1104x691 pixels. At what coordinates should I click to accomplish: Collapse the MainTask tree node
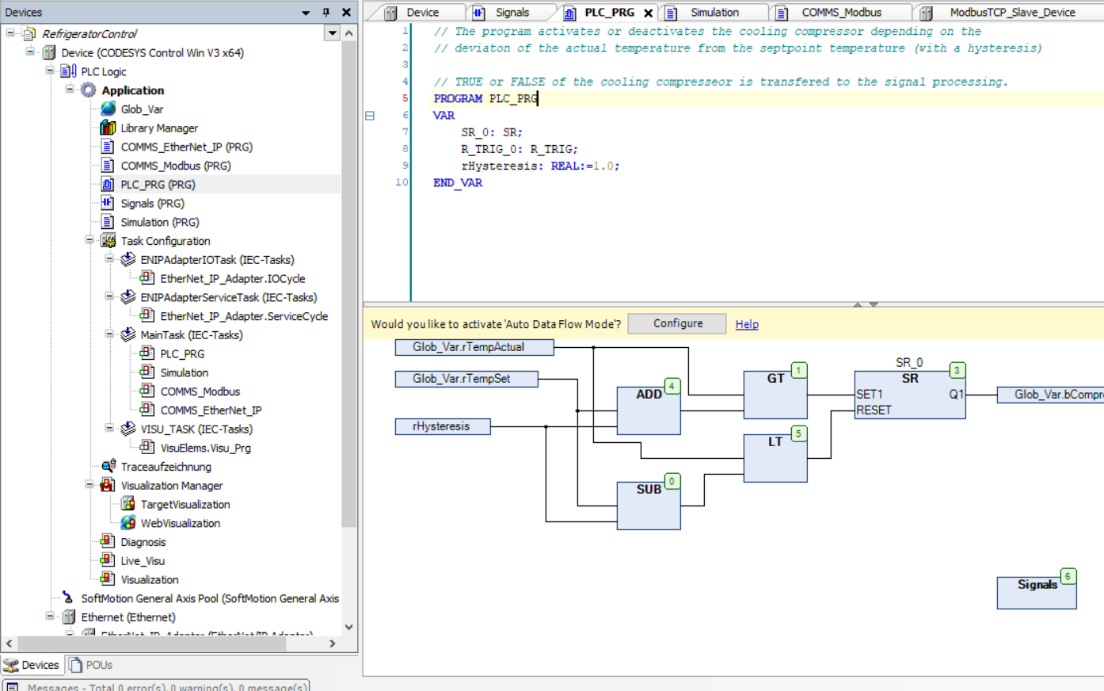tap(109, 334)
